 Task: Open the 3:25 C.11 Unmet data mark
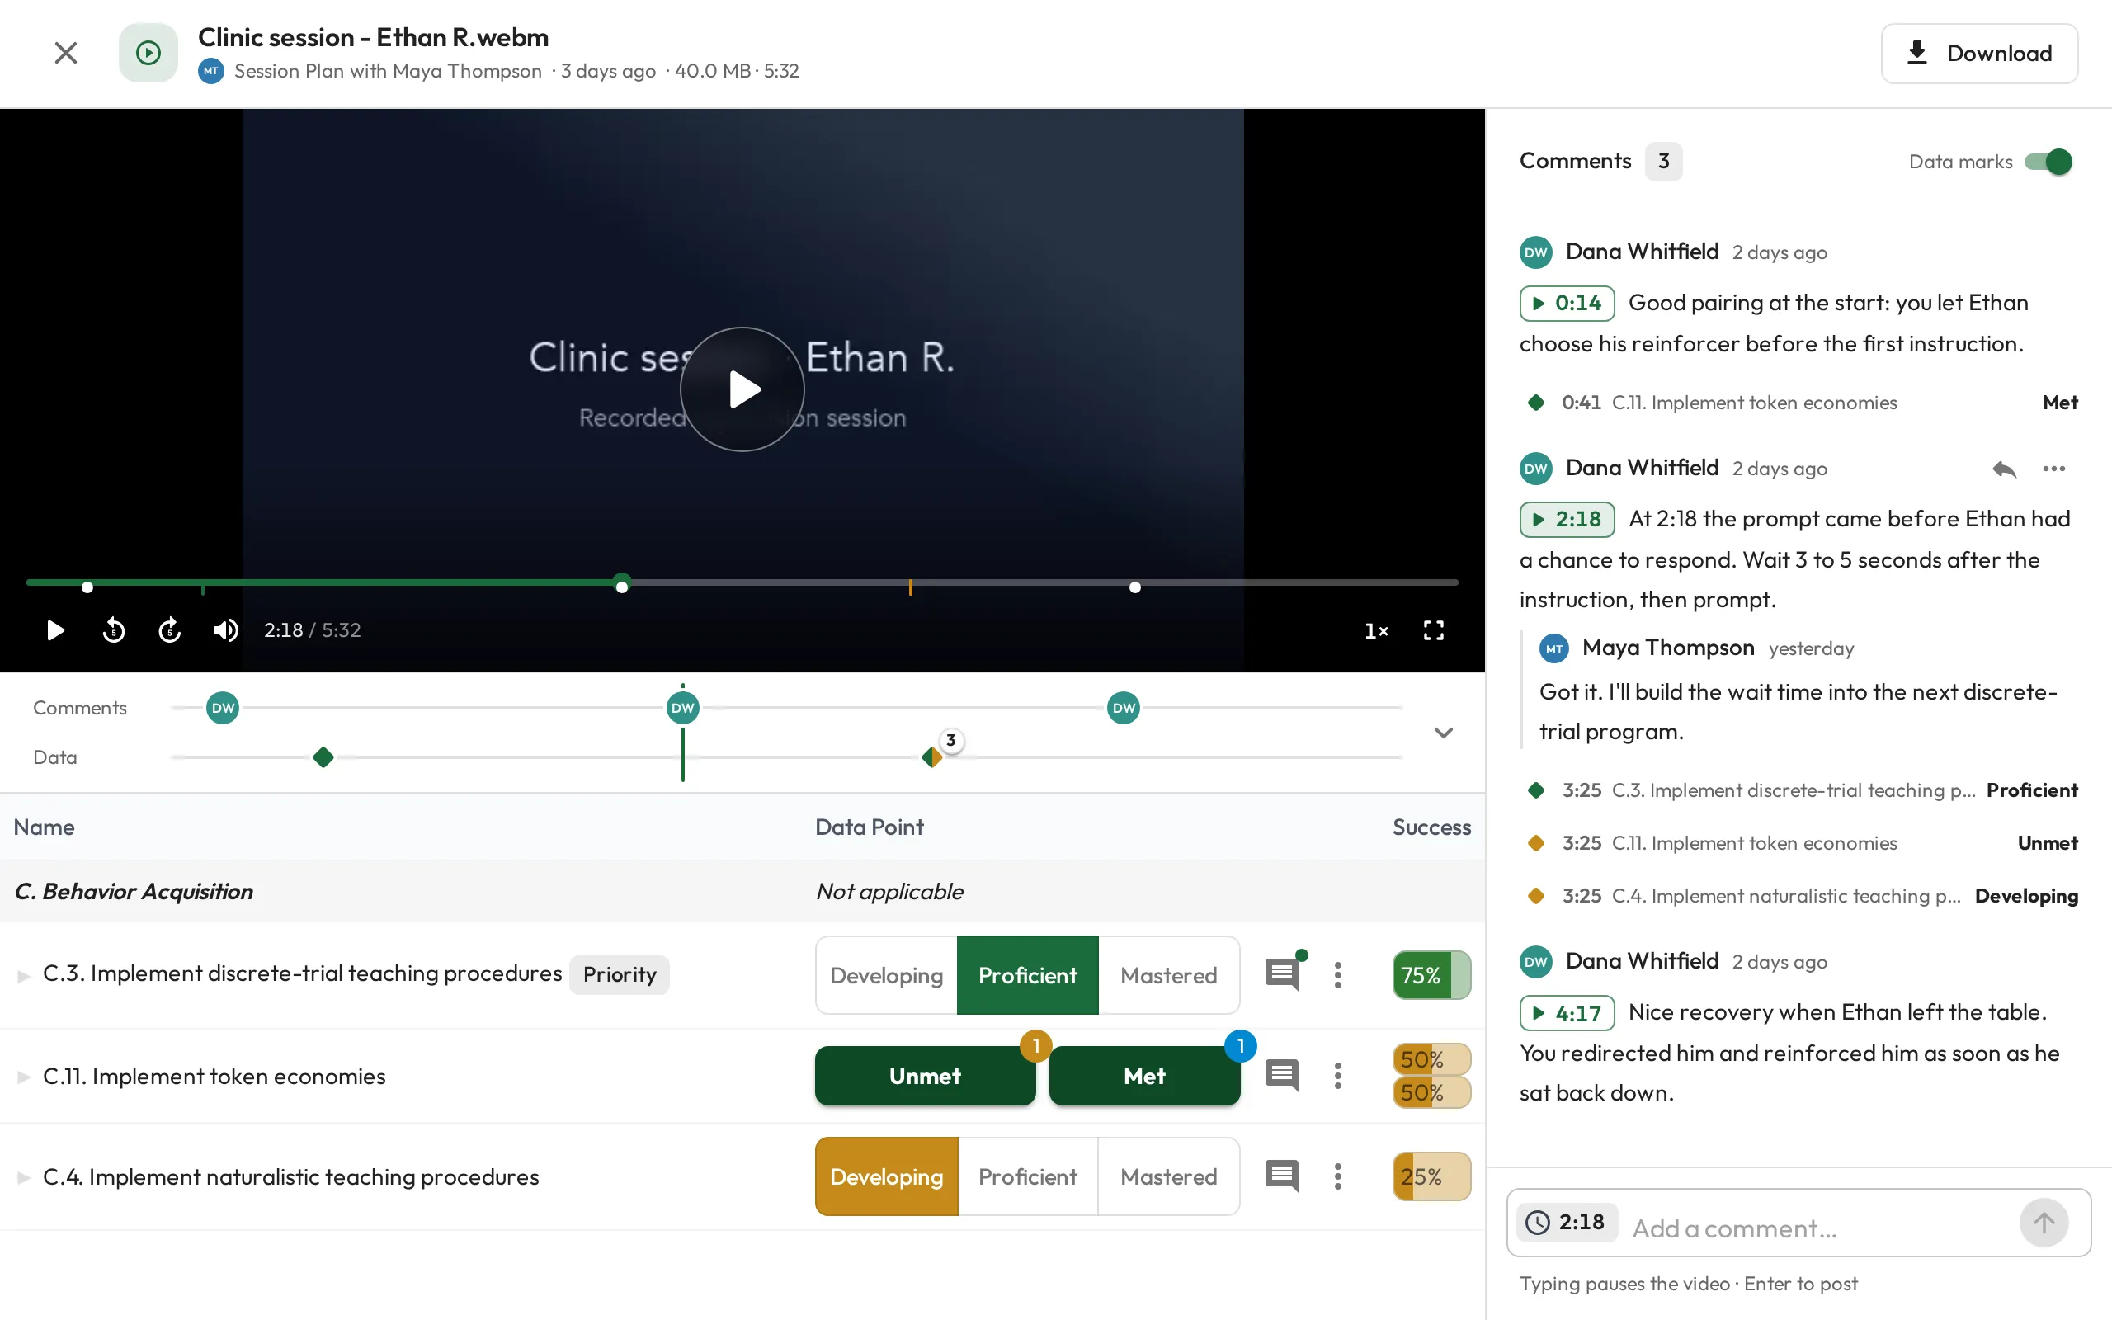[x=1798, y=843]
